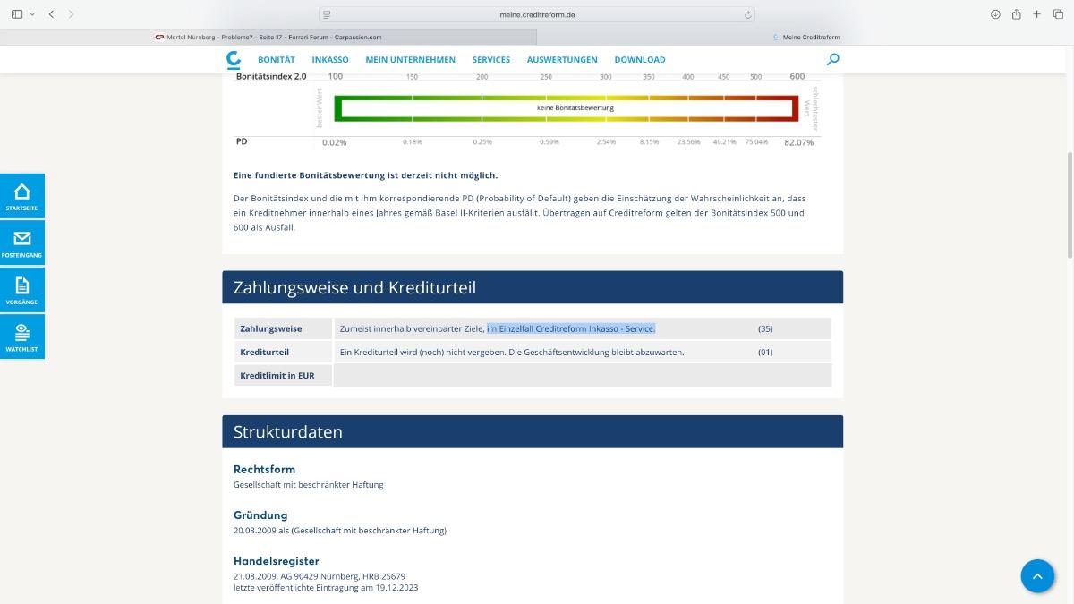Click the Creditreform logo in navbar

[234, 59]
